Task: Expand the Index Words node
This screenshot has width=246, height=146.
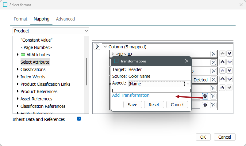Action: pos(17,77)
